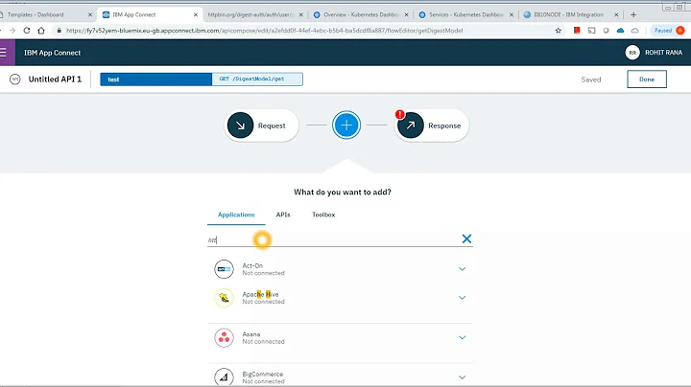Click the Apache Hive application name
The height and width of the screenshot is (387, 691).
coord(260,294)
